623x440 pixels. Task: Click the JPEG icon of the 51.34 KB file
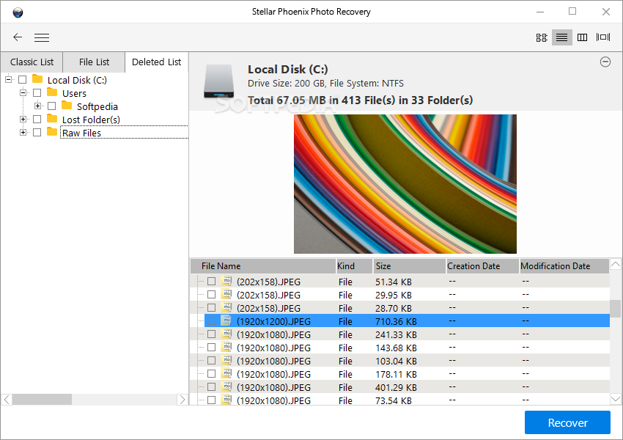(x=226, y=281)
